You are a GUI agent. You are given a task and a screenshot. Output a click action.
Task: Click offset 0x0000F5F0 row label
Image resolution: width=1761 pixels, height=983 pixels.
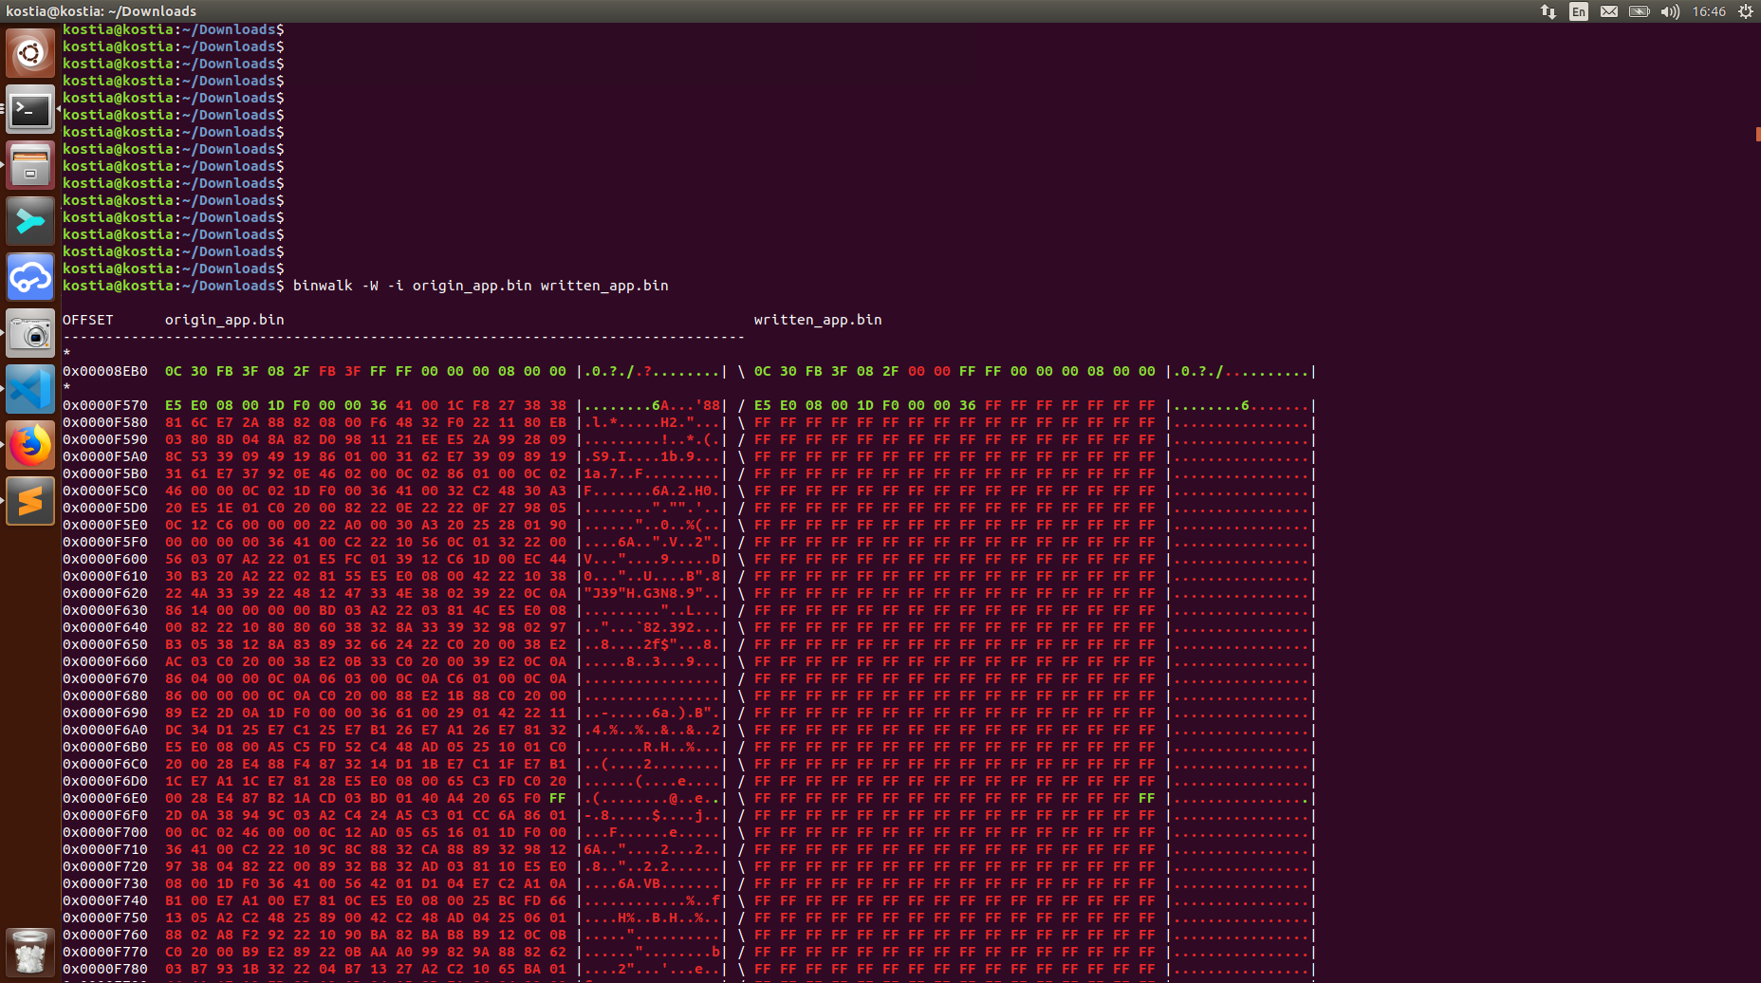tap(105, 542)
